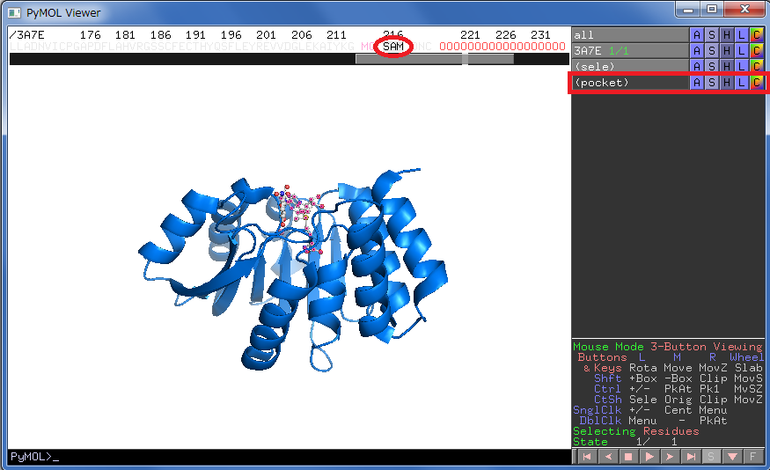The width and height of the screenshot is (770, 470).
Task: Click the SAM residue in sequence viewer
Action: tap(393, 47)
